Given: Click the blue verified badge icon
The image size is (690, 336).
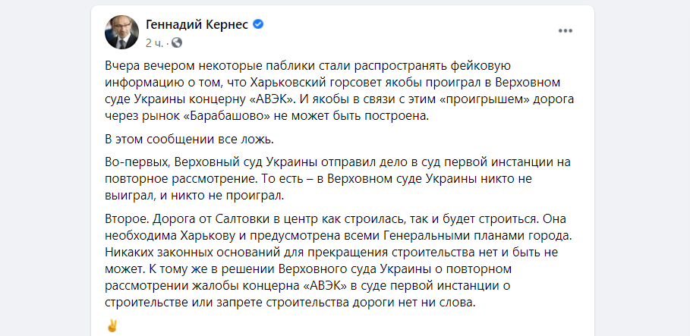Looking at the screenshot, I should click(x=258, y=24).
